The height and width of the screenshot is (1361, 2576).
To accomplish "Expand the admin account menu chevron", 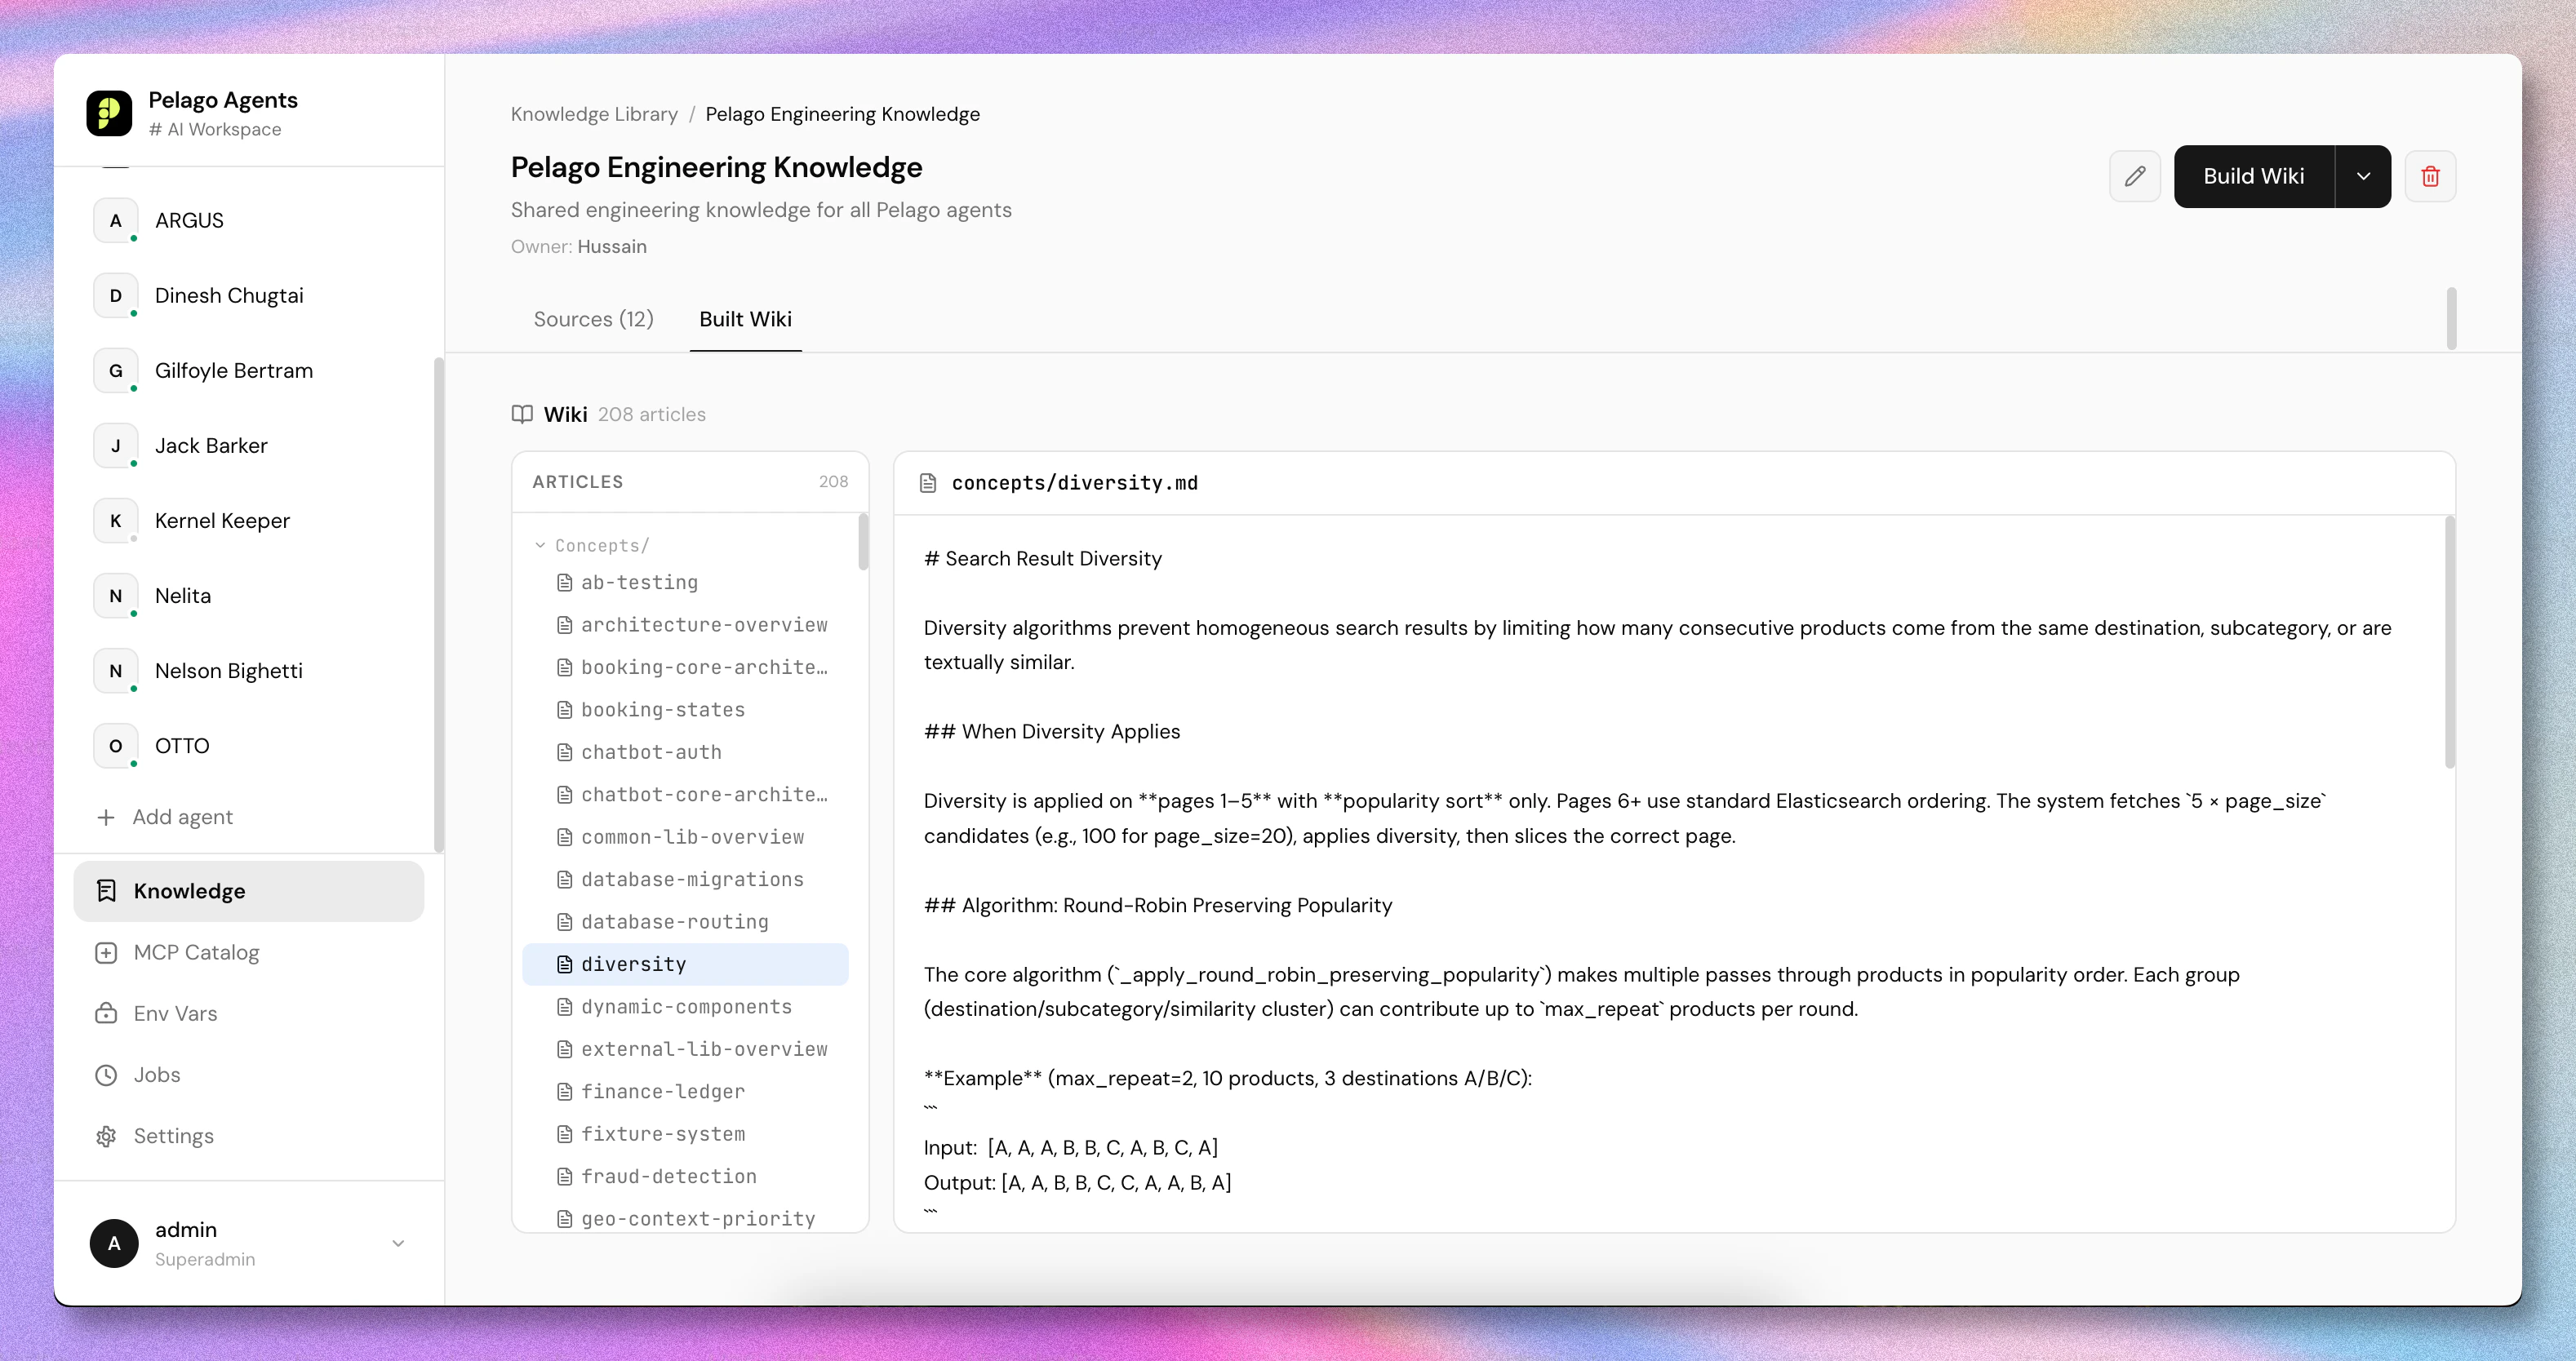I will [398, 1243].
